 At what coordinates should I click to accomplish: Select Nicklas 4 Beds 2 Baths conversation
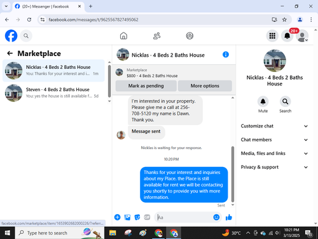53,71
